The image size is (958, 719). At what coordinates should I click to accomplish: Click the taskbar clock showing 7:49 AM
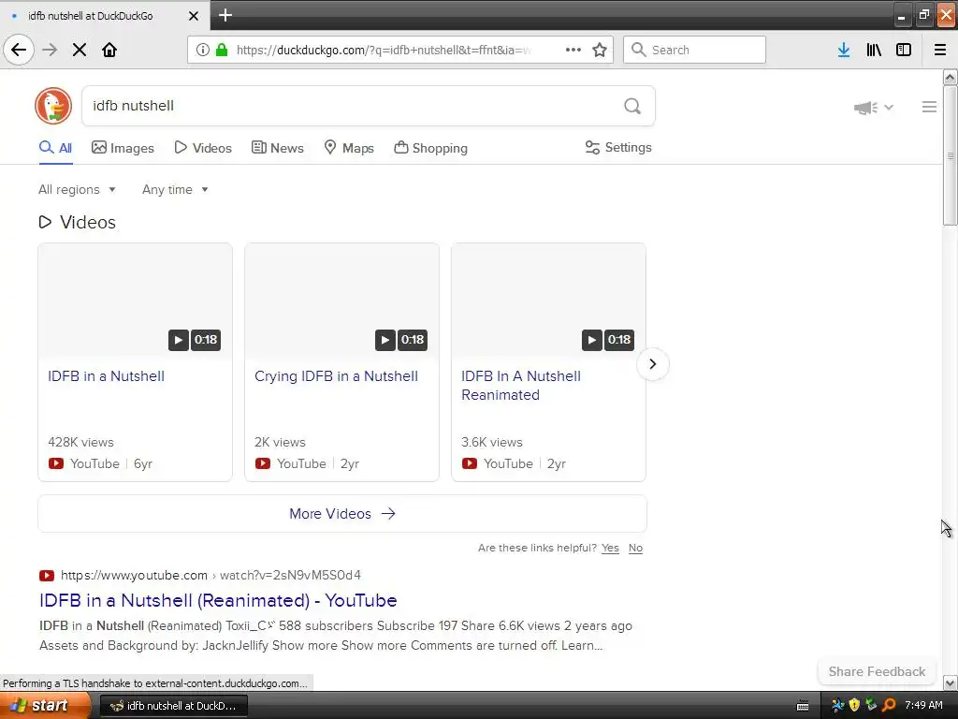pyautogui.click(x=923, y=705)
